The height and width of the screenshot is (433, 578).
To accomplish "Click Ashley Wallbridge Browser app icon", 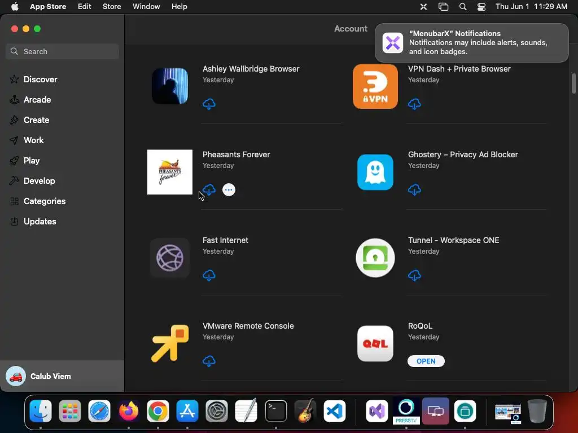I will tap(170, 86).
